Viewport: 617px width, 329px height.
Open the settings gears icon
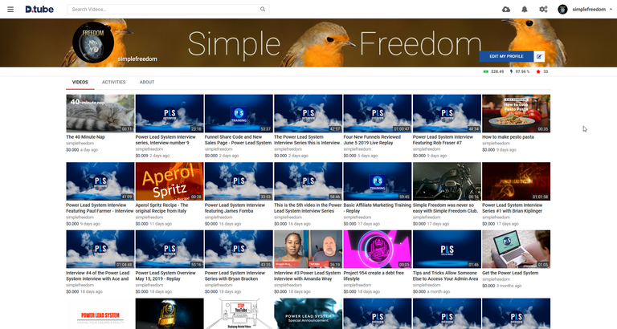coord(543,10)
